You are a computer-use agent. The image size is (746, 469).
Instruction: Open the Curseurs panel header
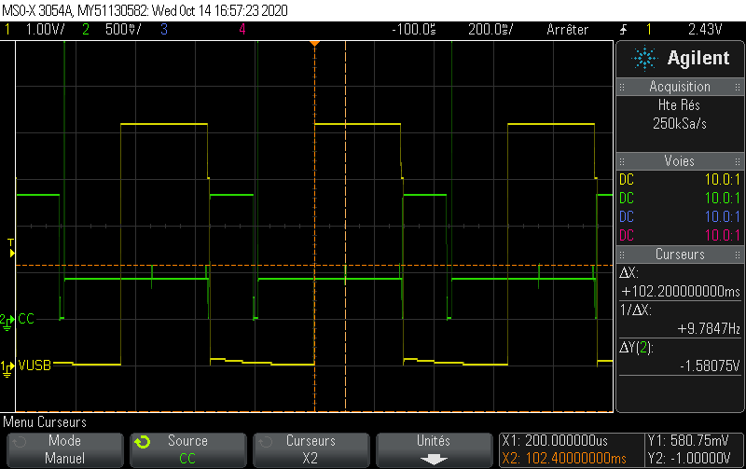[680, 254]
